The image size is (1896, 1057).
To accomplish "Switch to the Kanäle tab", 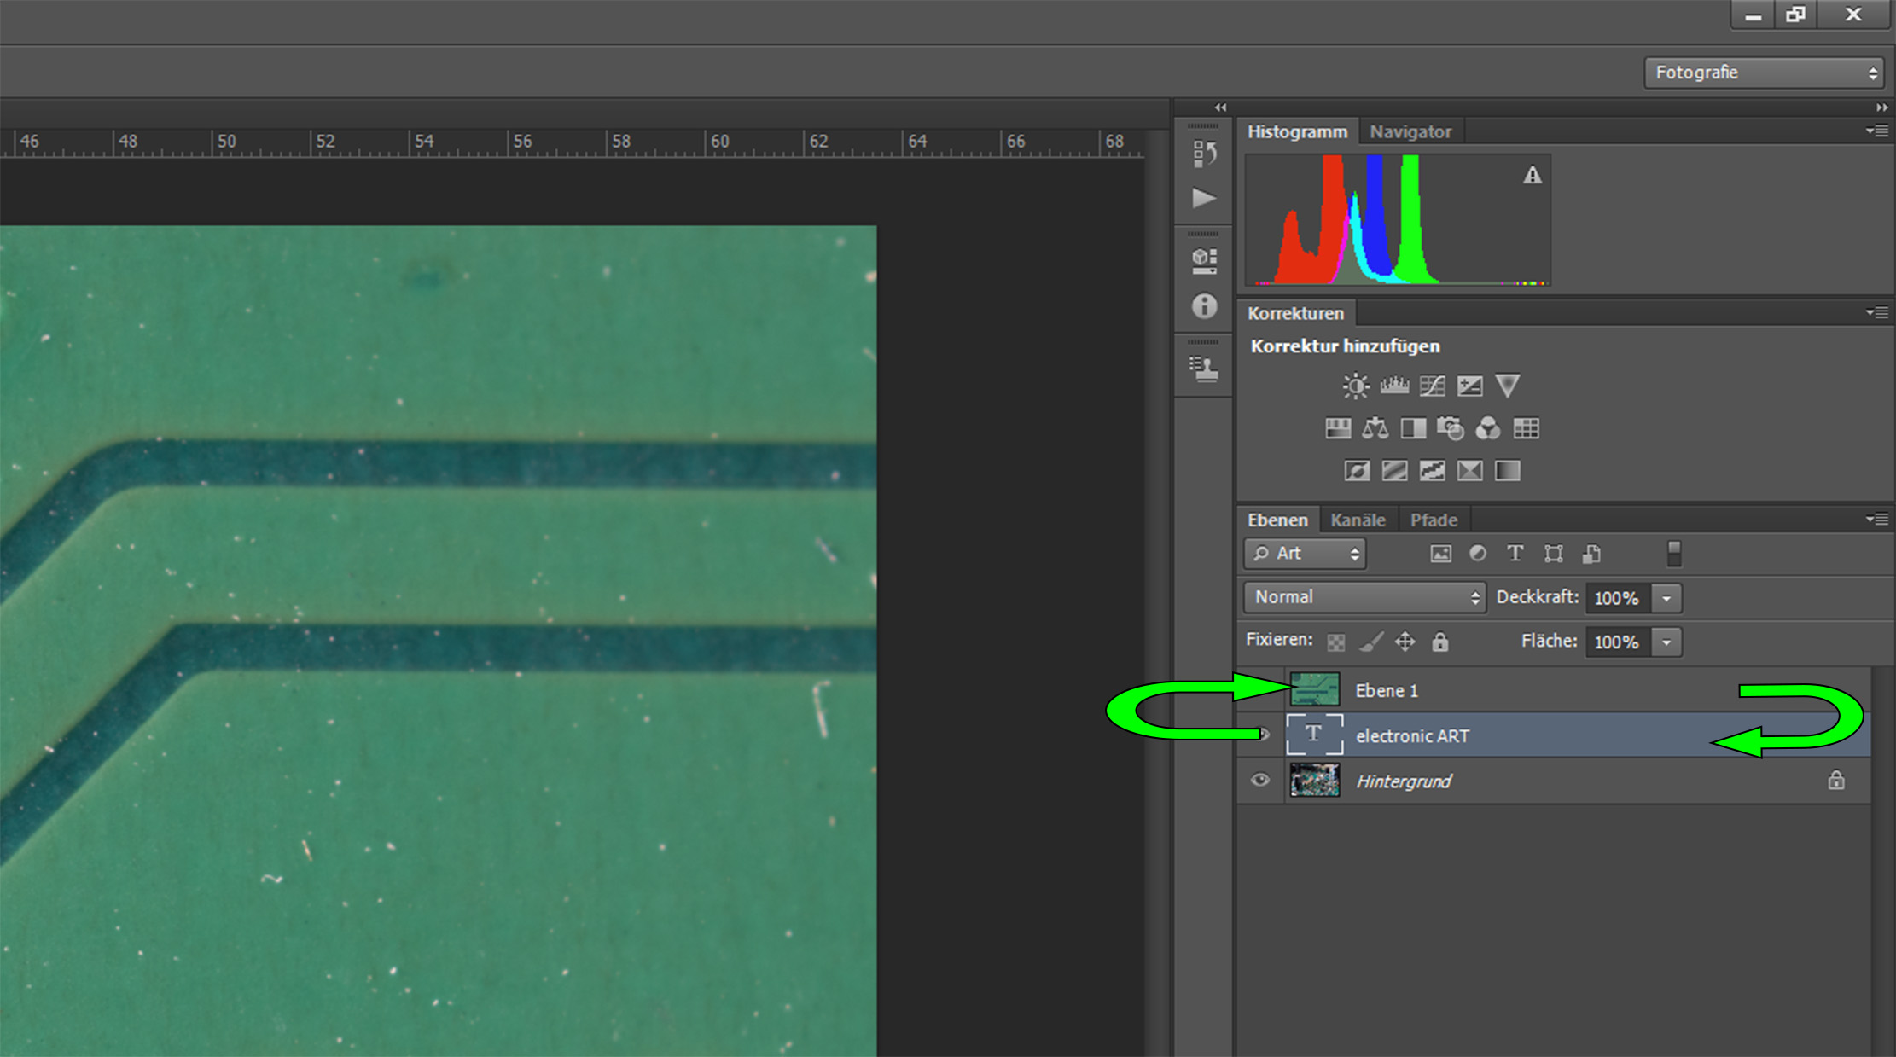I will (x=1358, y=520).
